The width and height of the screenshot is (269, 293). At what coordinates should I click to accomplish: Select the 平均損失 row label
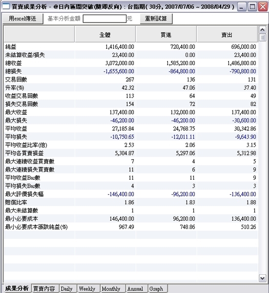[x=16, y=137]
